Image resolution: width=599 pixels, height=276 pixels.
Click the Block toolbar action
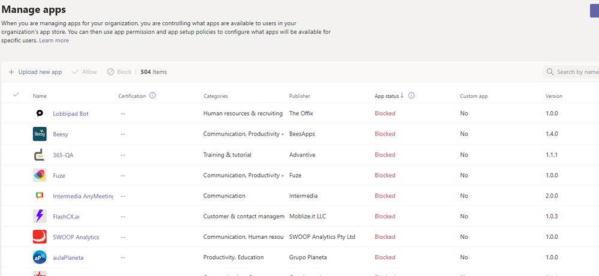point(119,72)
